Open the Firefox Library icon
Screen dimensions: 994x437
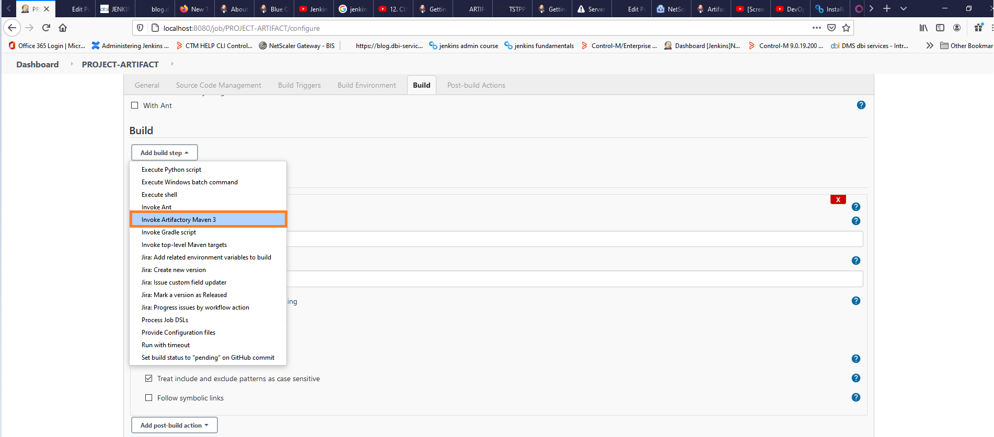coord(923,28)
